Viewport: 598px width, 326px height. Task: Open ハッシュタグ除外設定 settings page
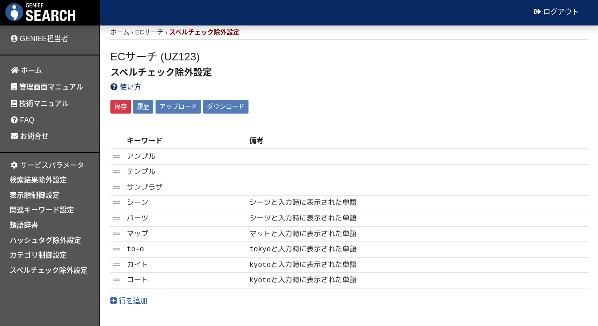(45, 240)
